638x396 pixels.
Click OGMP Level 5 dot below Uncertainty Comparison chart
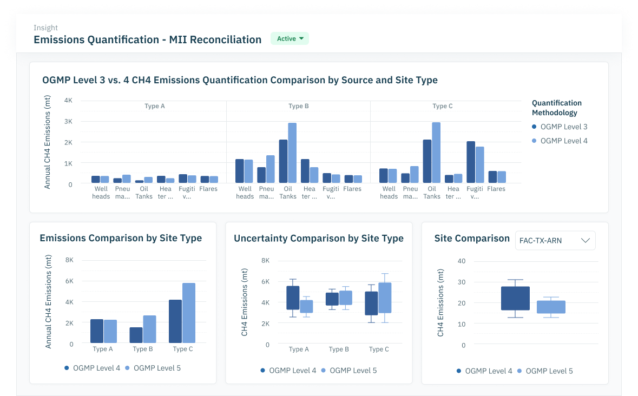point(324,371)
